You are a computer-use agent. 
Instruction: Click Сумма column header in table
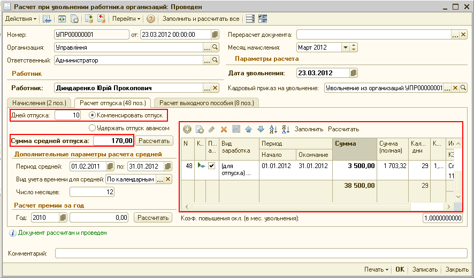click(355, 149)
